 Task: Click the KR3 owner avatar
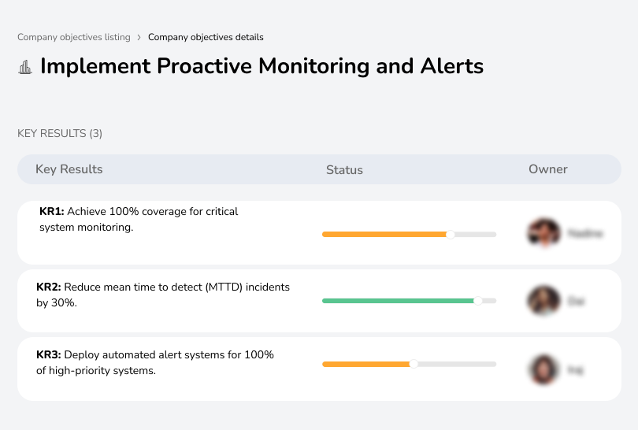544,369
